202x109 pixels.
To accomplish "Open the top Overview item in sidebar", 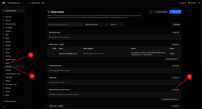I will click(9, 17).
